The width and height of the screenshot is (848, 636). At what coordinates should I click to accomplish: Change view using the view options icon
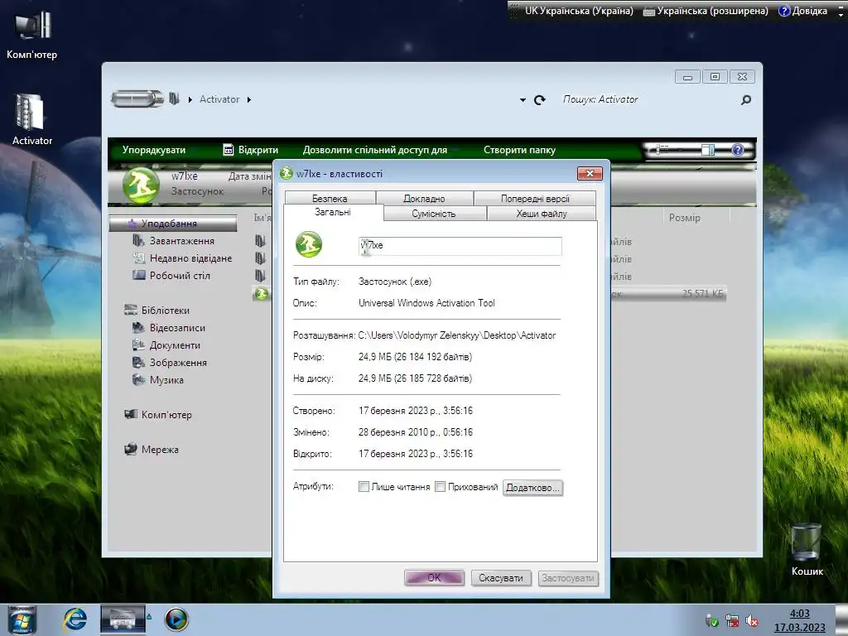662,149
